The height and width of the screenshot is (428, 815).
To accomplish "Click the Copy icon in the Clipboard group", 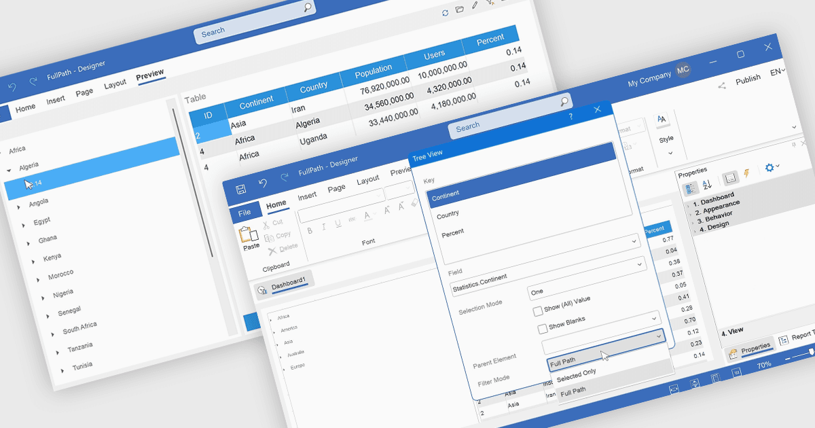I will [x=269, y=237].
